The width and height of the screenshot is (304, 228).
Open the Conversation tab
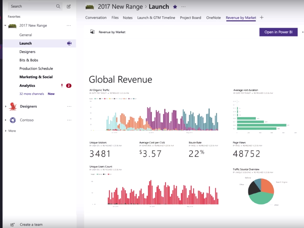tap(96, 18)
